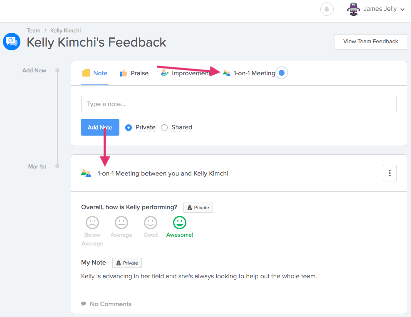Click the Add Note button

pos(100,127)
